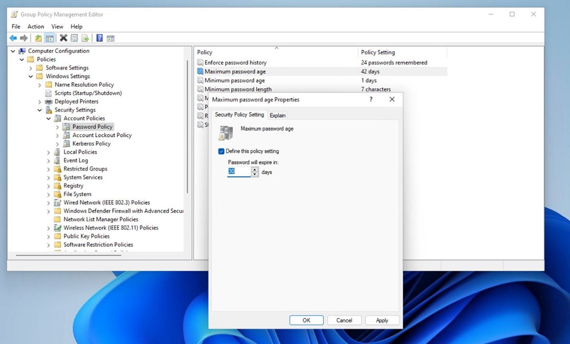Select the Up one level folder icon
570x344 pixels.
(x=38, y=38)
